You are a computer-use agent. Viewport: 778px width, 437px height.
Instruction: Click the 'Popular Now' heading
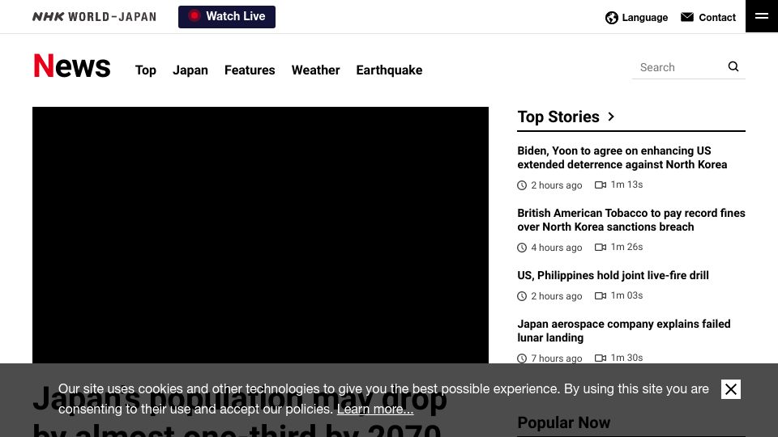coord(564,422)
